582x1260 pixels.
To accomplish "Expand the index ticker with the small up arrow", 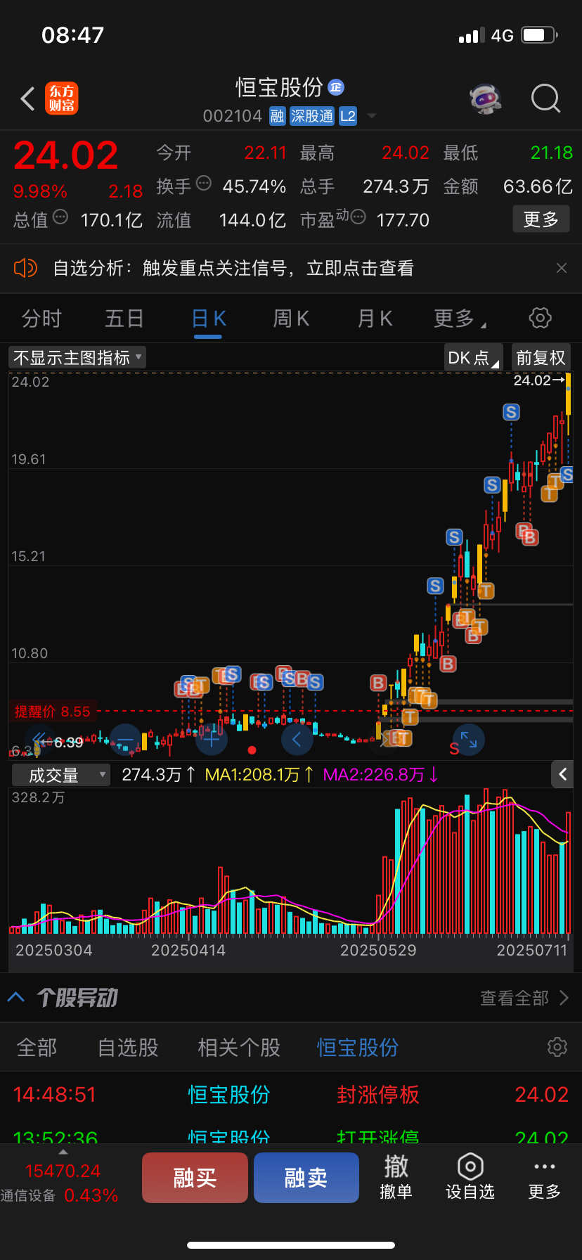I will (63, 1152).
